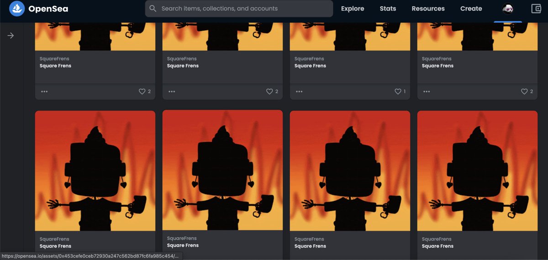Click the OpenSea ship logo icon
Screen dimensions: 548x260
(x=17, y=9)
